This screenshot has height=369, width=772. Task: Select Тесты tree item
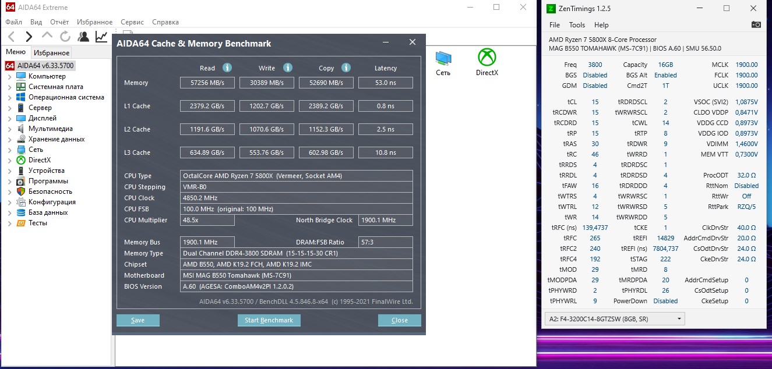point(38,223)
